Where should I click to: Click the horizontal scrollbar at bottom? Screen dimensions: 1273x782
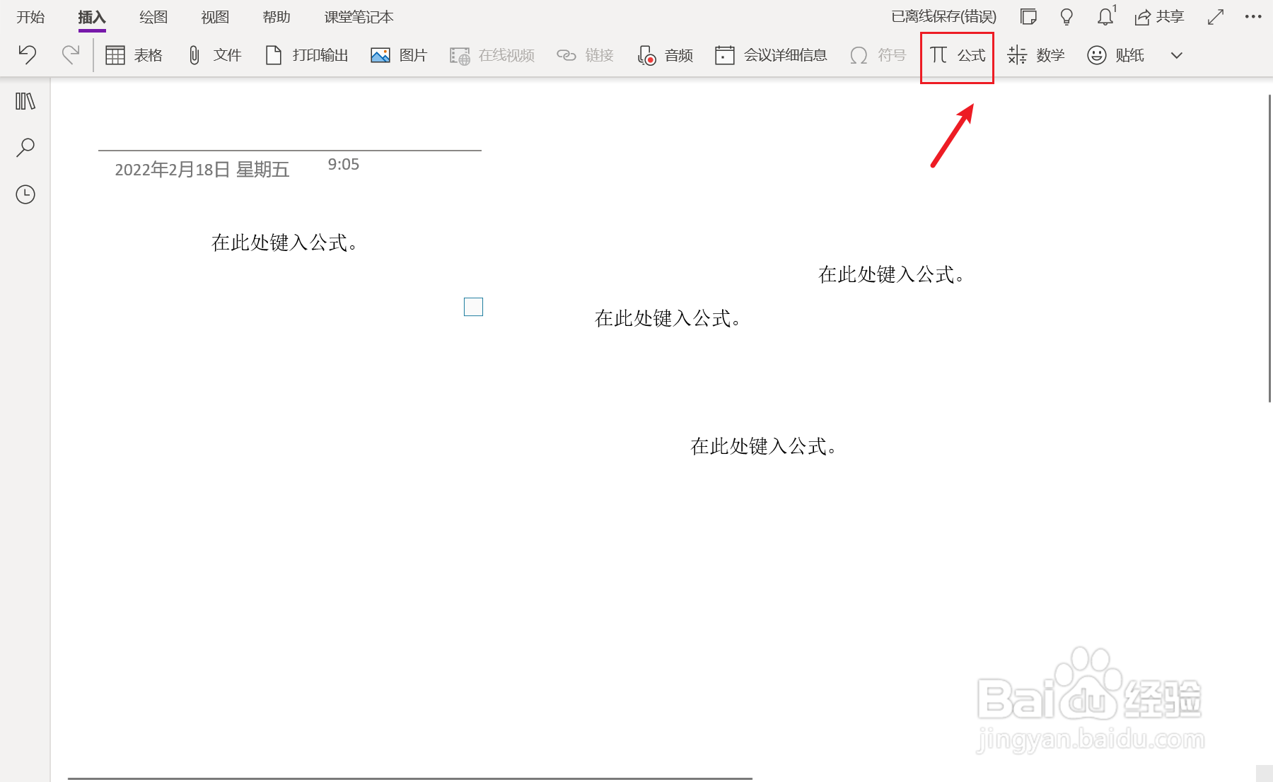(410, 778)
